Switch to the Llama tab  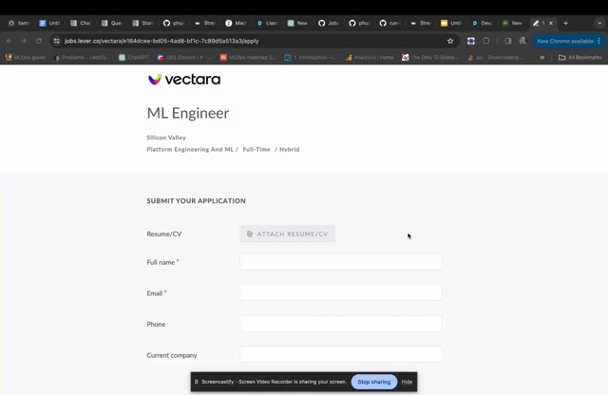tap(267, 23)
